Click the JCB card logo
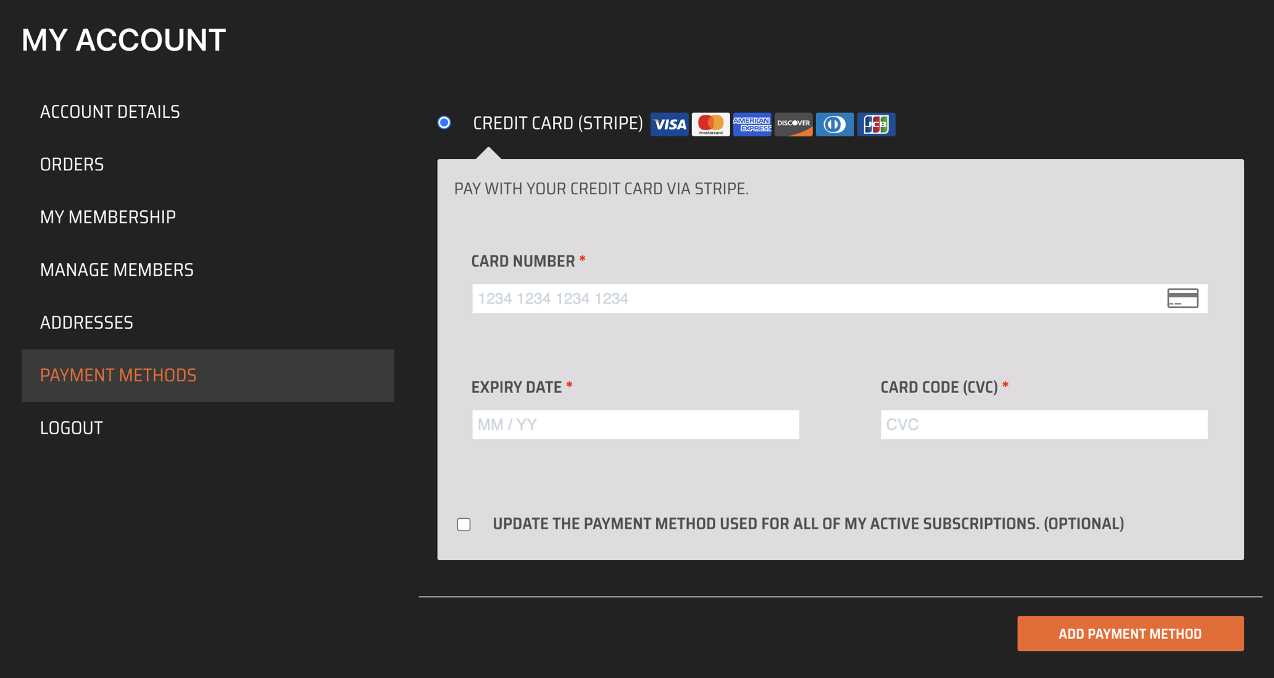Screen dimensions: 1274x678 (x=876, y=124)
